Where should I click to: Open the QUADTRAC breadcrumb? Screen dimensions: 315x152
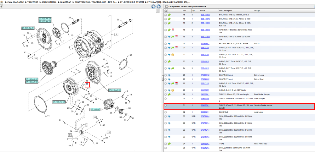coord(65,2)
